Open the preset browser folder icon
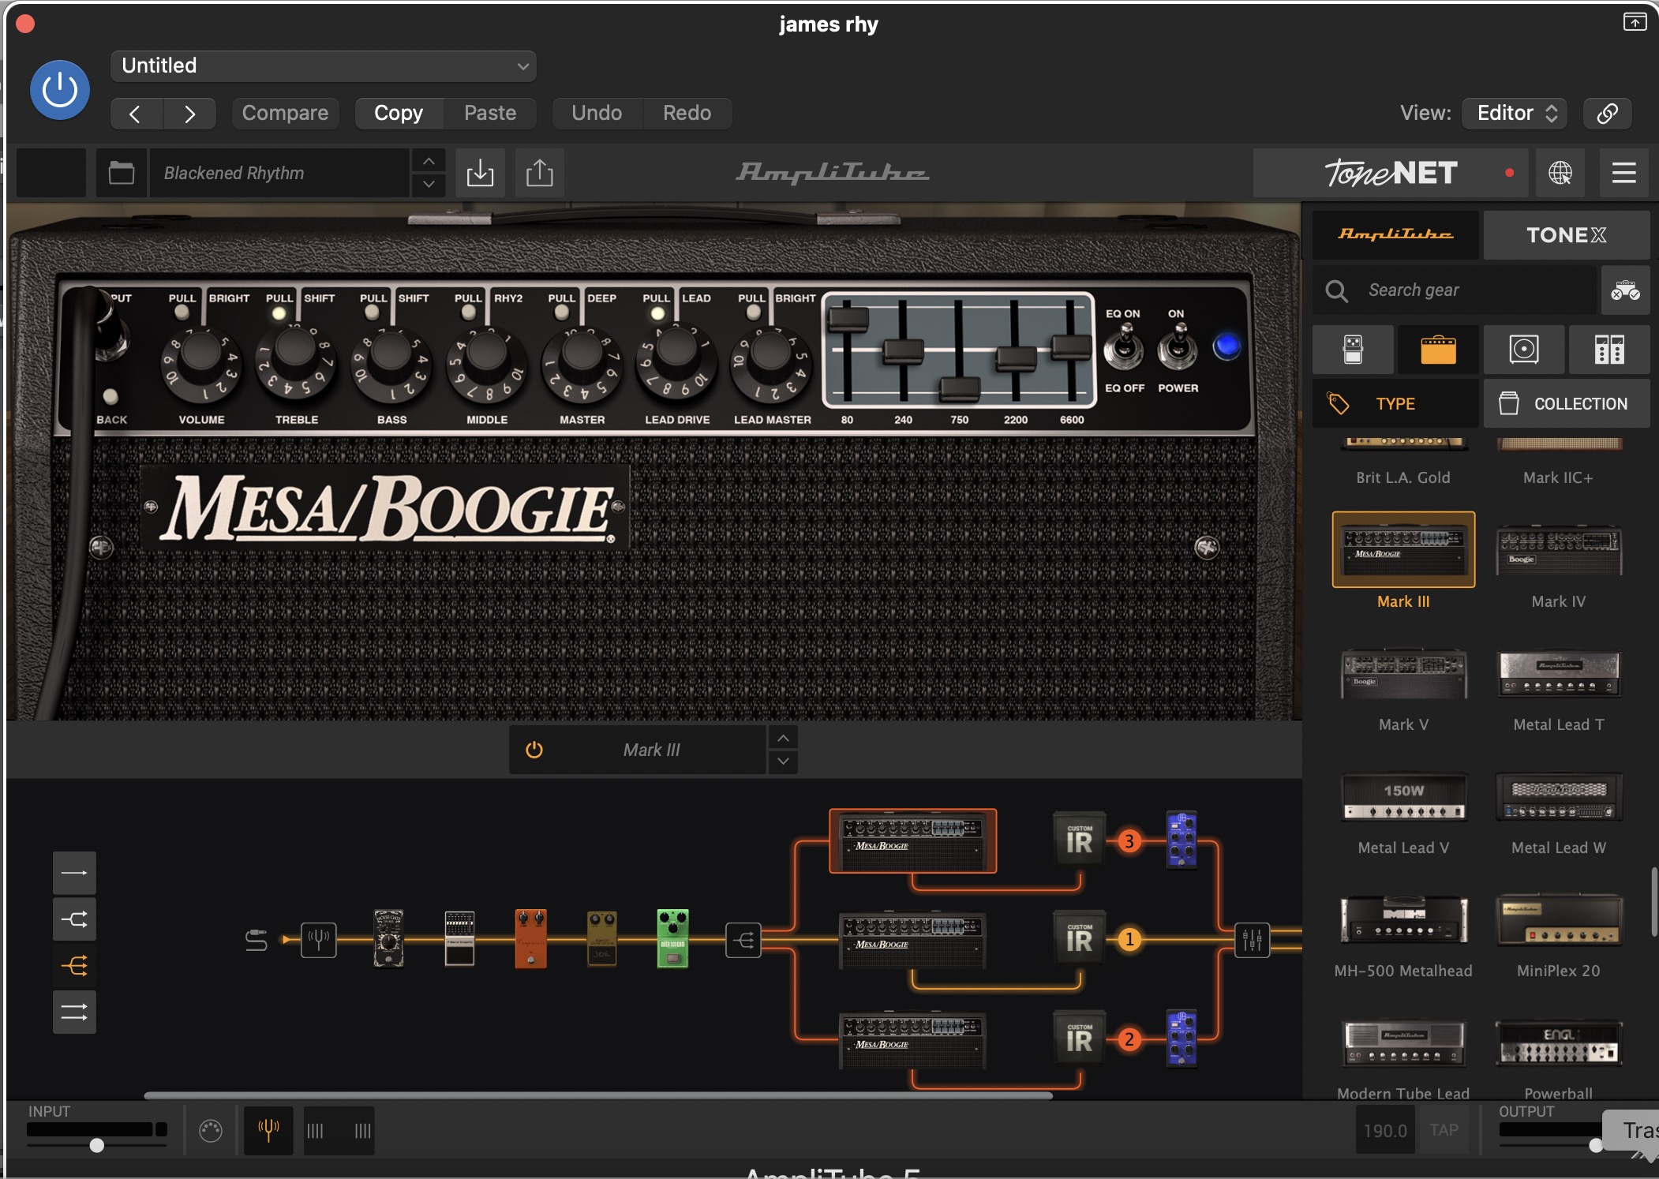The image size is (1659, 1179). [121, 173]
